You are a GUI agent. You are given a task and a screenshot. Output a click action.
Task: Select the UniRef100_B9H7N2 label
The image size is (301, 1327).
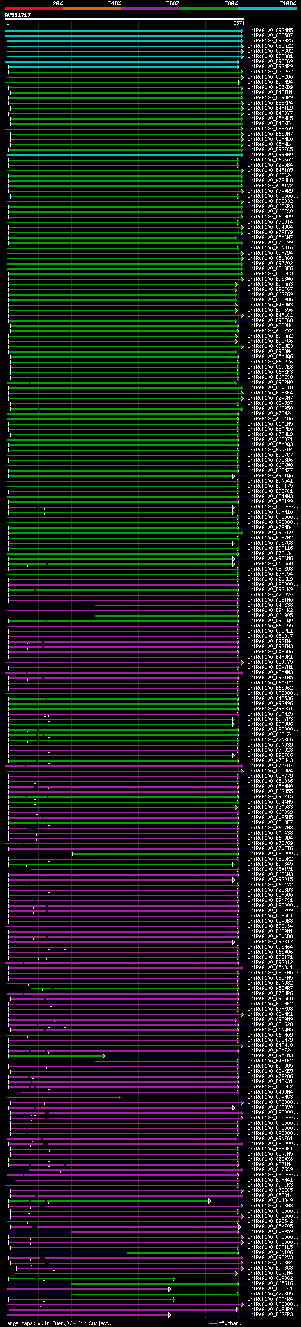coord(270,538)
